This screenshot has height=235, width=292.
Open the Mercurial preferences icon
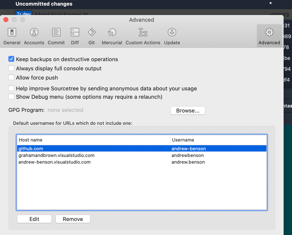click(x=112, y=32)
